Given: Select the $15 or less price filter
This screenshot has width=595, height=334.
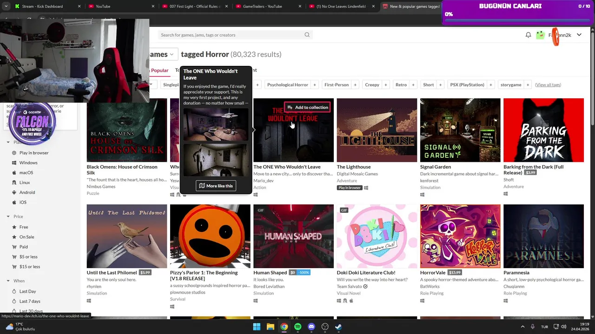Looking at the screenshot, I should [x=30, y=267].
